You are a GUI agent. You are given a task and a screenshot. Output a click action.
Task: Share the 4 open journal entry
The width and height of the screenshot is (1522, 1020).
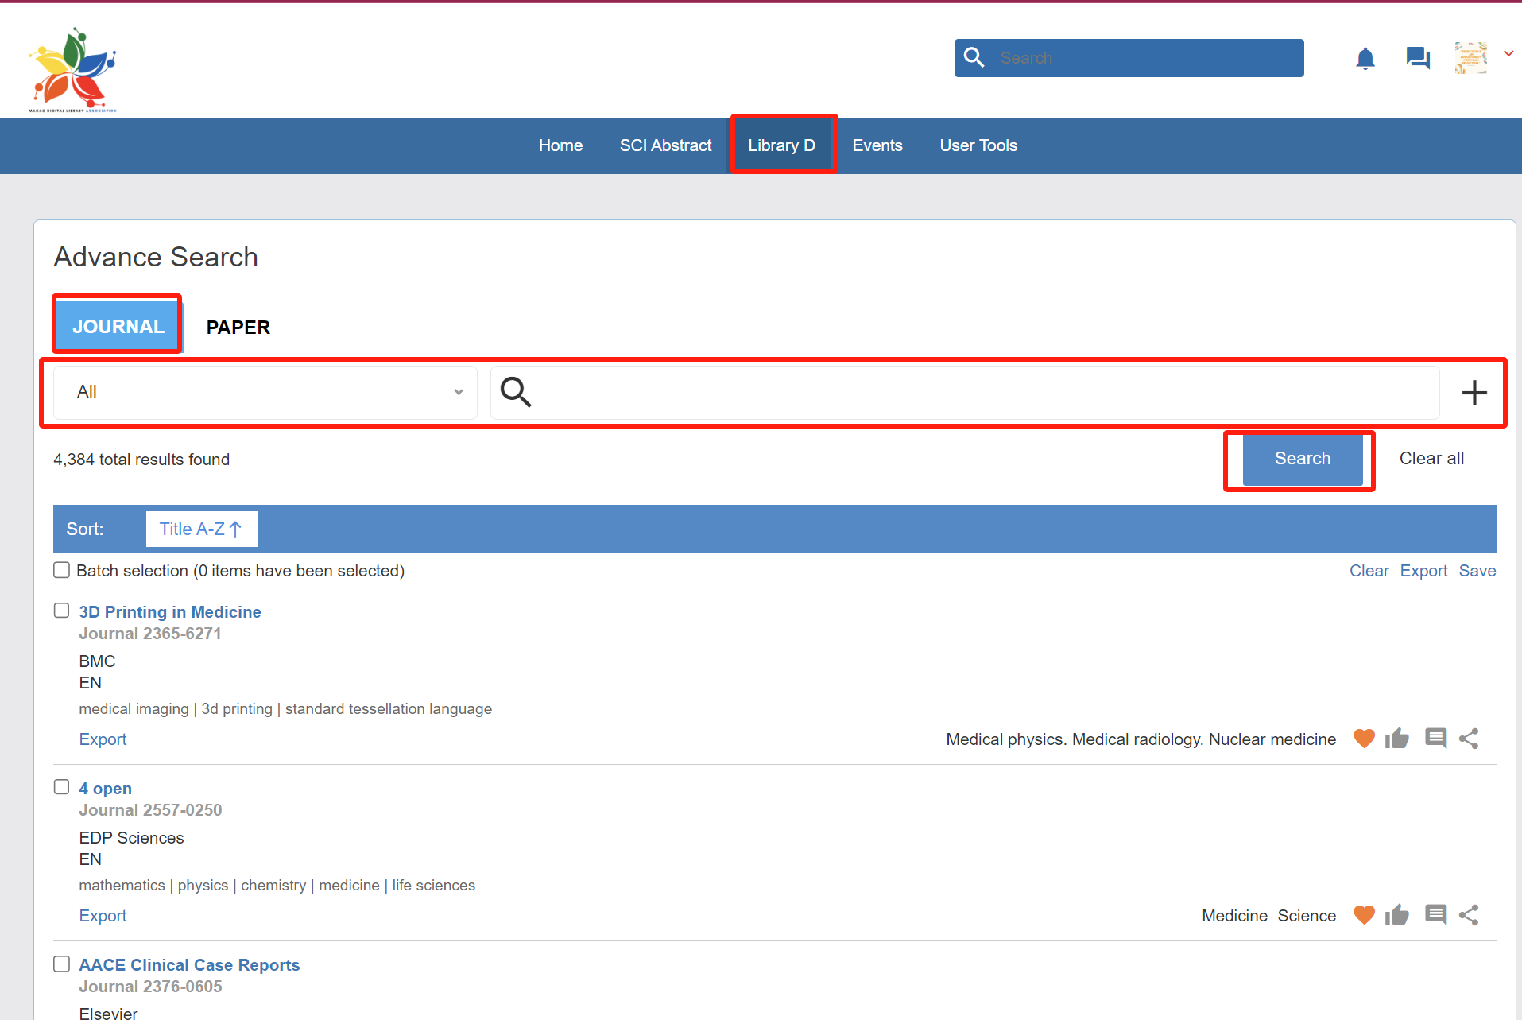pyautogui.click(x=1469, y=915)
